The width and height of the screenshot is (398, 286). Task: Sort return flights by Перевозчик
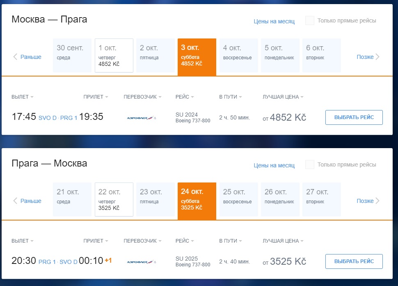(x=142, y=241)
